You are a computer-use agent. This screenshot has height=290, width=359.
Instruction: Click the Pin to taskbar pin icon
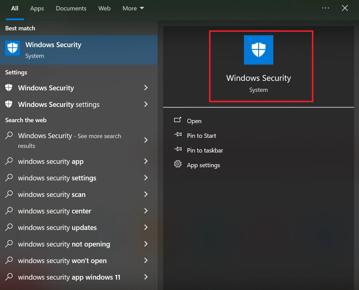click(x=178, y=149)
